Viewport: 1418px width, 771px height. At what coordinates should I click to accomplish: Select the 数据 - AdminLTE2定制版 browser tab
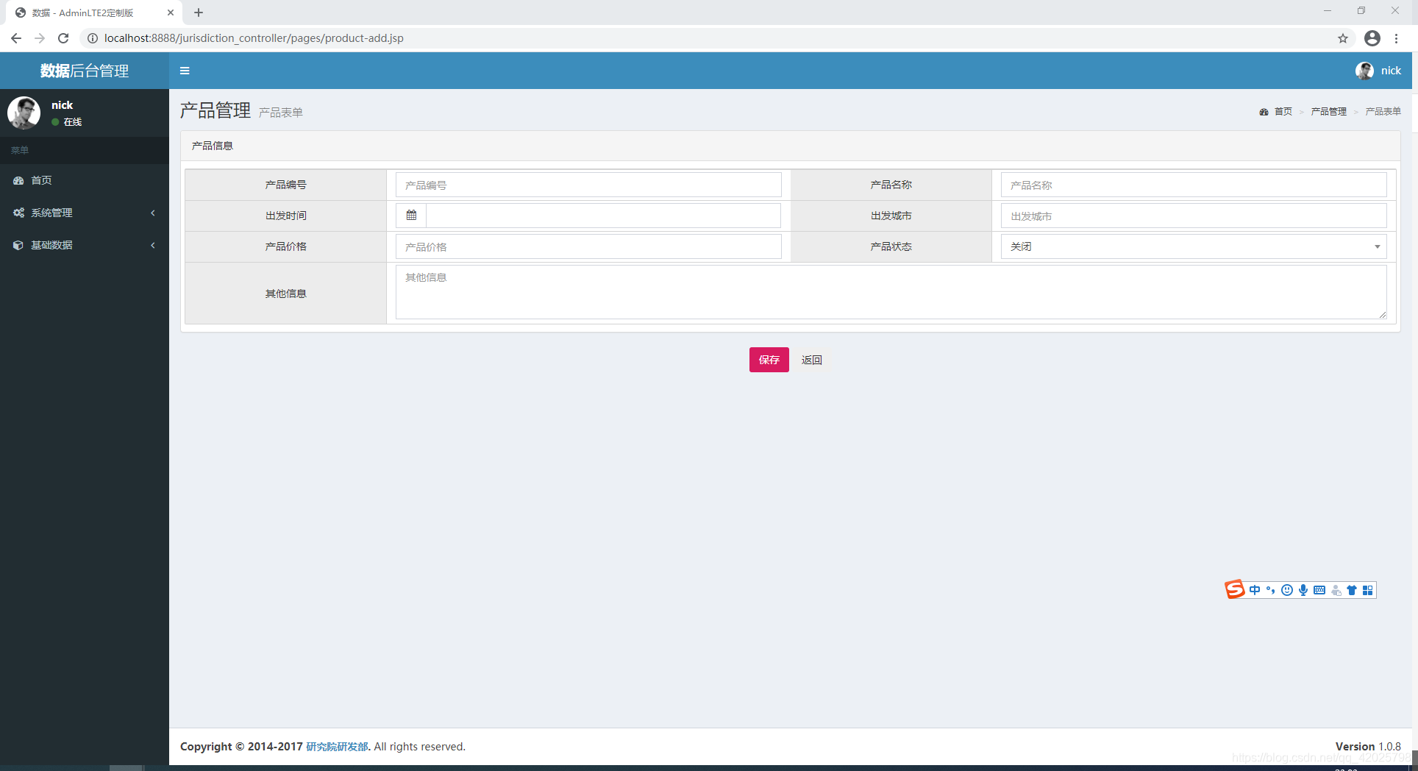click(94, 13)
